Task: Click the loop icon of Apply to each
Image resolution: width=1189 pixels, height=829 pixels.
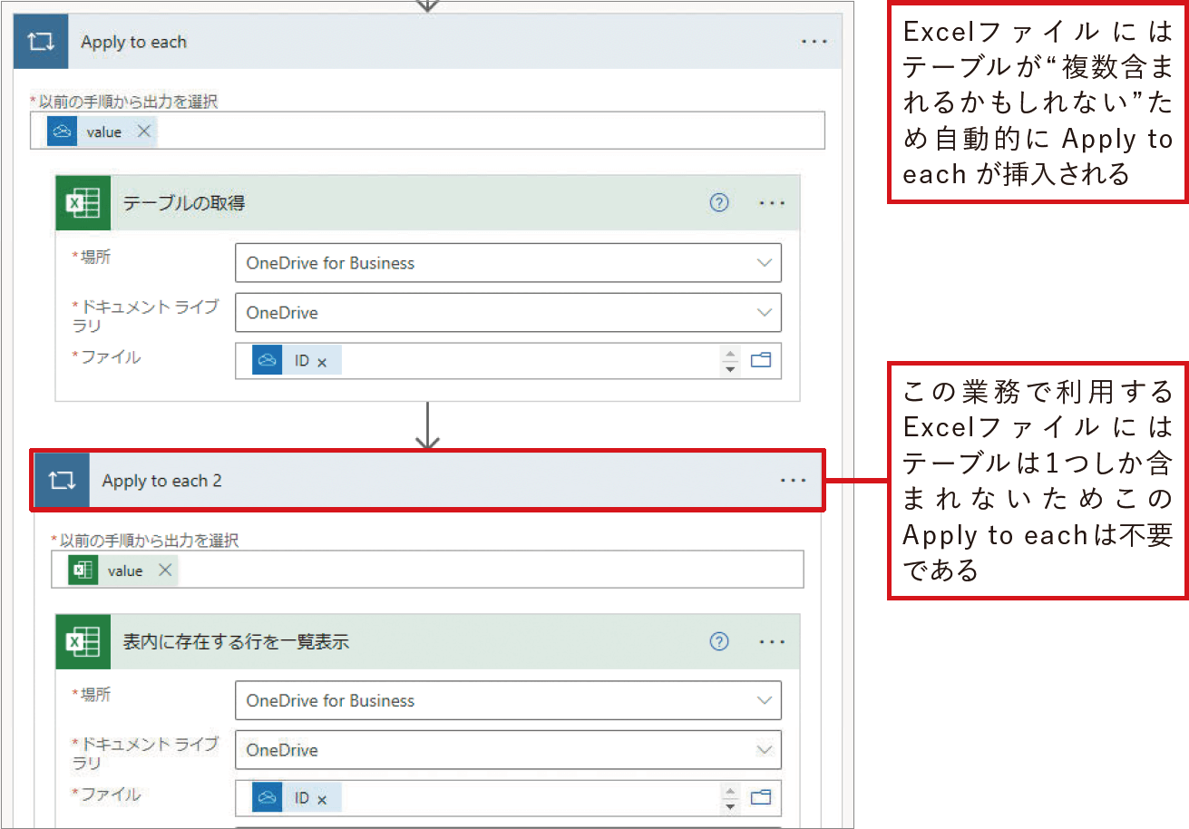Action: [x=41, y=42]
